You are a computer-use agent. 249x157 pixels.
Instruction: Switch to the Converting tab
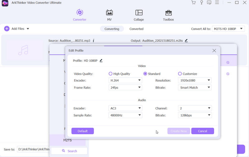112,29
